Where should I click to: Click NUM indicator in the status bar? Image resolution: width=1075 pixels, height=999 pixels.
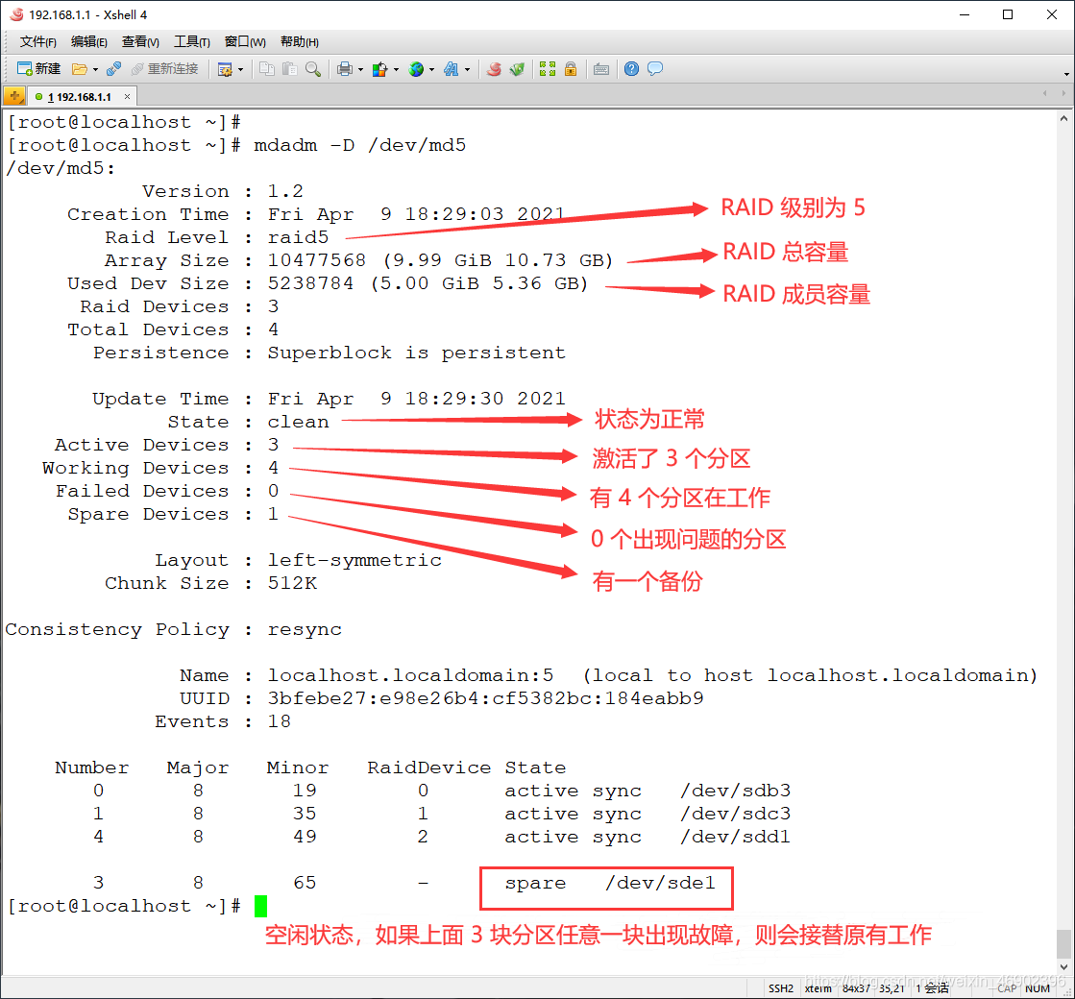pyautogui.click(x=1038, y=988)
